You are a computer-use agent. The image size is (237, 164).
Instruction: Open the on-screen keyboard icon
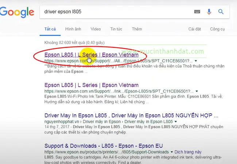(197, 12)
